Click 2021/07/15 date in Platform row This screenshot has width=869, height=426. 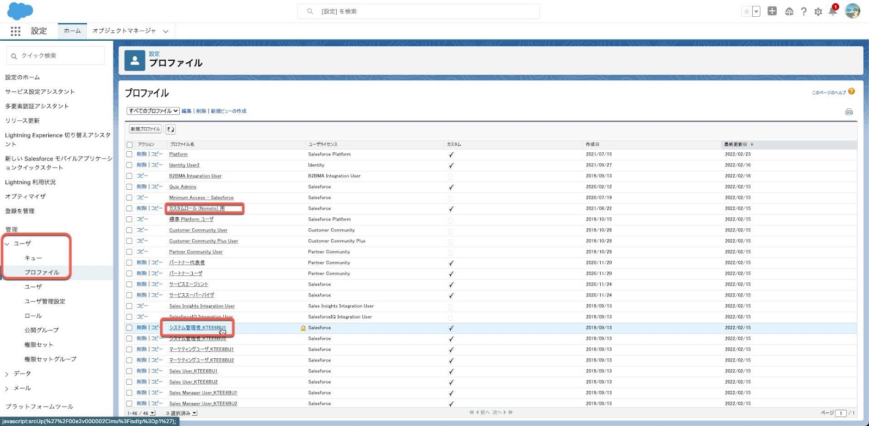tap(599, 154)
